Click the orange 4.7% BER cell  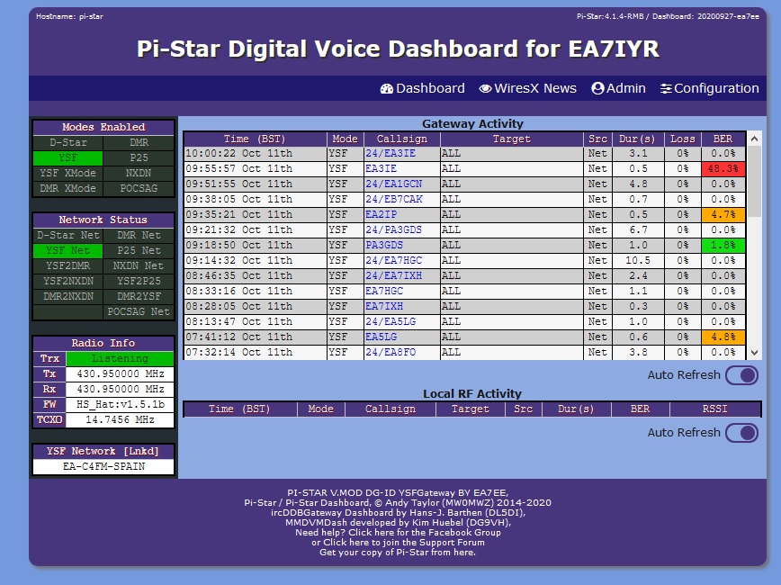coord(723,215)
